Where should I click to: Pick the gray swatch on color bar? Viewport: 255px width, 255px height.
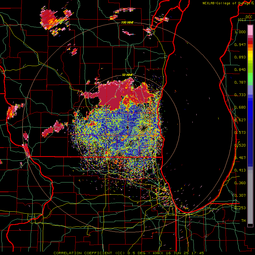click(x=250, y=197)
